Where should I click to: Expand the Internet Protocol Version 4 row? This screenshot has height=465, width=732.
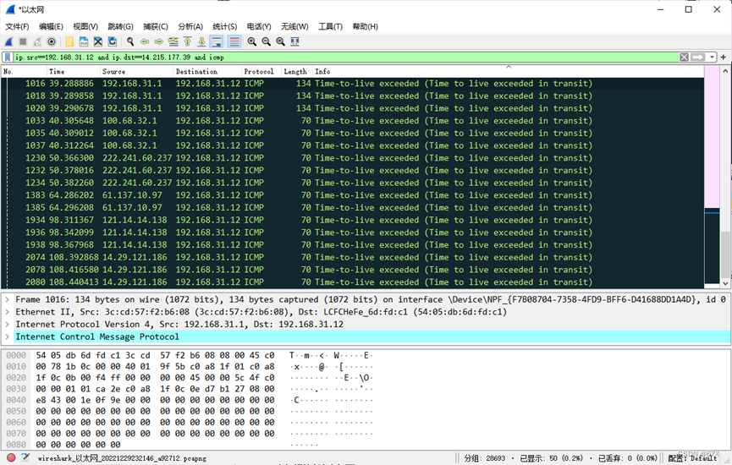pos(8,324)
